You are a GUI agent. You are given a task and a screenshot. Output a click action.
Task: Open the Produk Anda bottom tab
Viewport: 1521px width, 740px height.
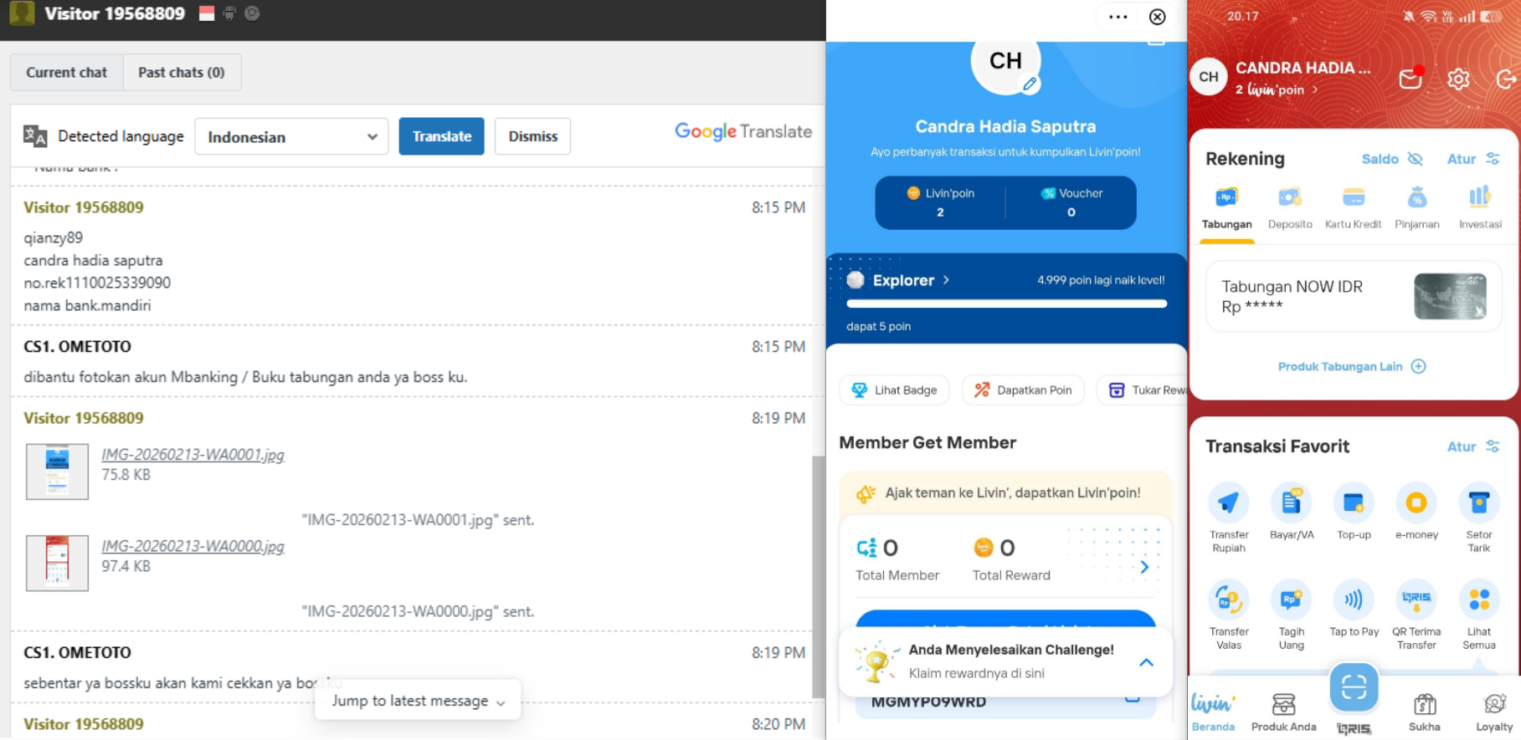1283,713
